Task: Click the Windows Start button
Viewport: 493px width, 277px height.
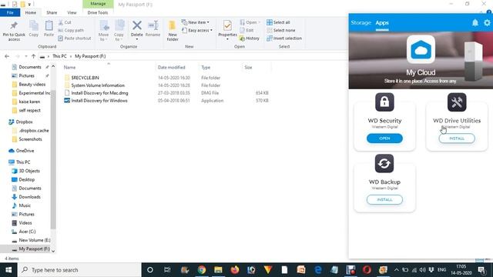Action: [x=8, y=270]
